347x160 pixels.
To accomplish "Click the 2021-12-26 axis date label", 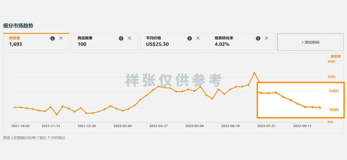I will click(x=87, y=126).
